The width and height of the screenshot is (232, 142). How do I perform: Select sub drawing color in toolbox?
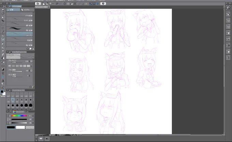point(4,94)
